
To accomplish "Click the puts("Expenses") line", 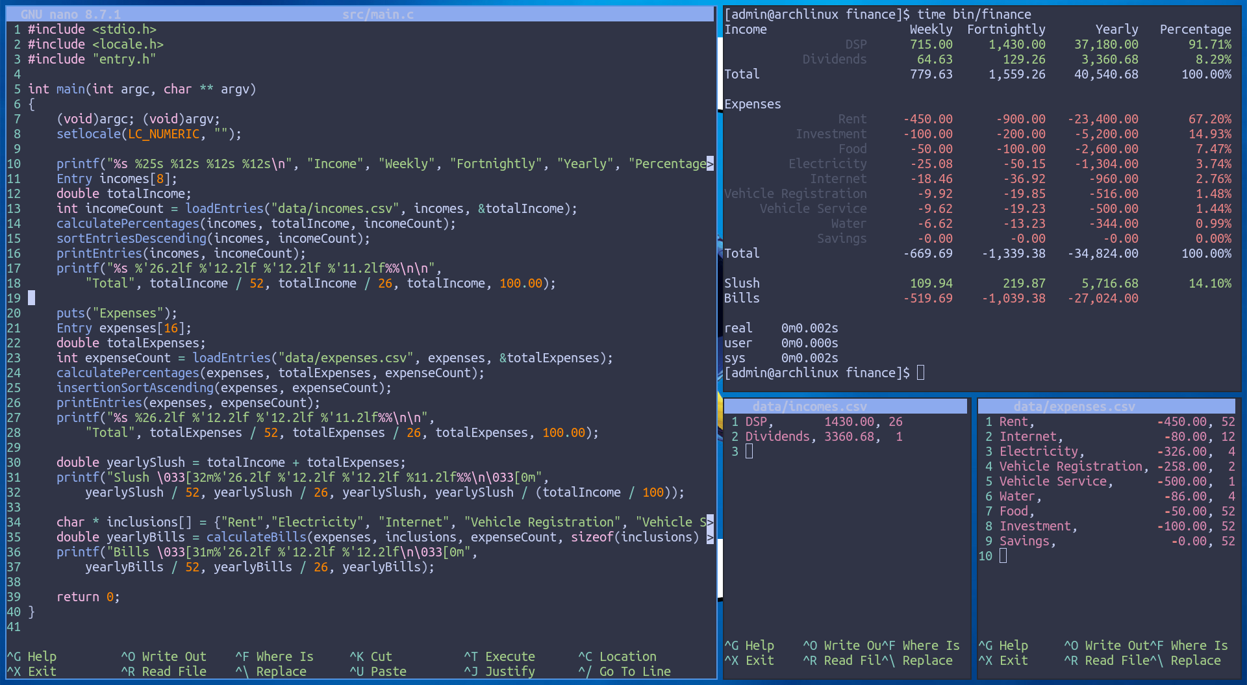I will click(x=117, y=313).
